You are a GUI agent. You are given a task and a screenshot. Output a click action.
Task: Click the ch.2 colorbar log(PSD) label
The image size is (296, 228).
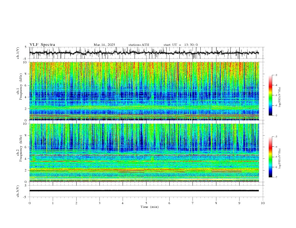pos(280,158)
